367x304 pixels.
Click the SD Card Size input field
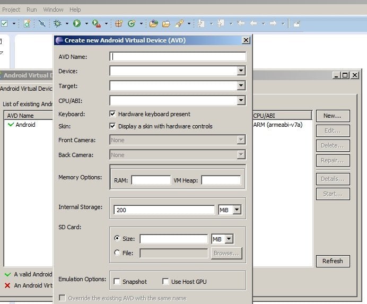pos(173,239)
